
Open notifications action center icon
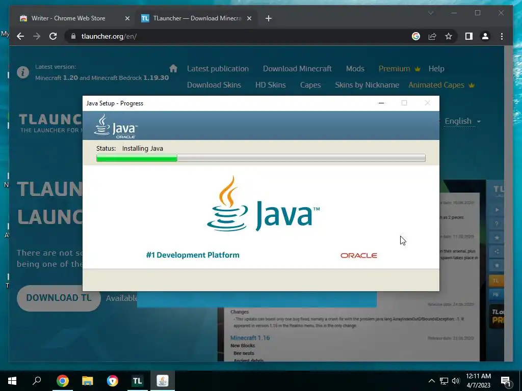coord(506,381)
